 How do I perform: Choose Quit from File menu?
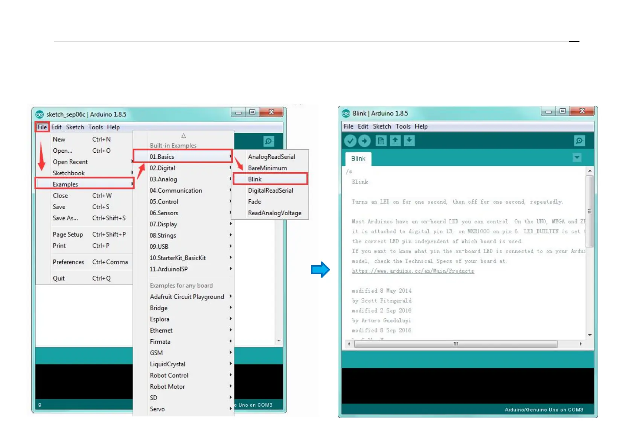84,278
